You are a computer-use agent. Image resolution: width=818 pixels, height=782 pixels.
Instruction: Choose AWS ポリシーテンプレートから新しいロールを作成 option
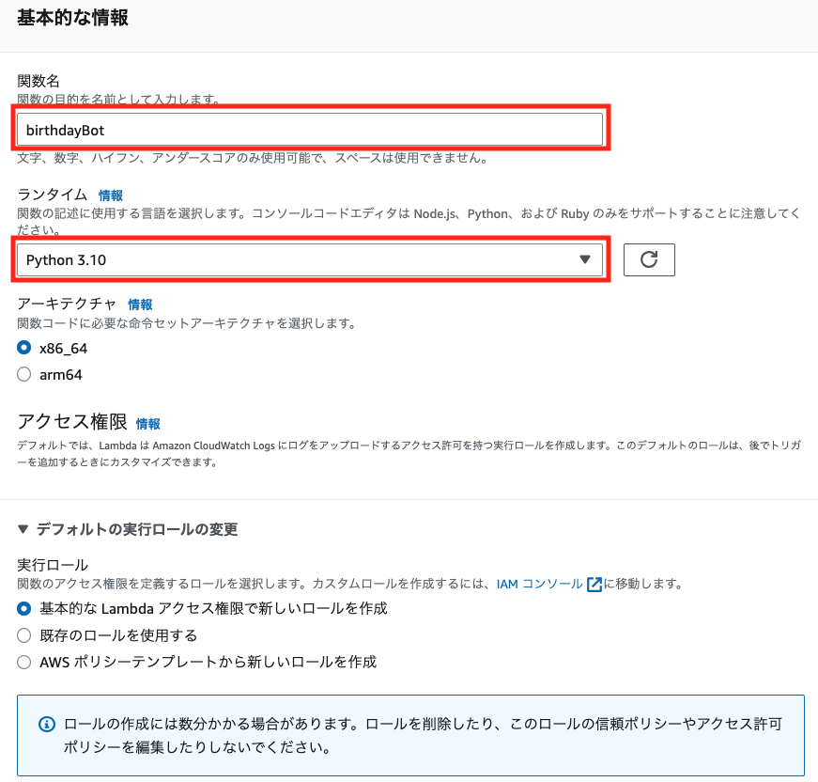click(x=22, y=661)
